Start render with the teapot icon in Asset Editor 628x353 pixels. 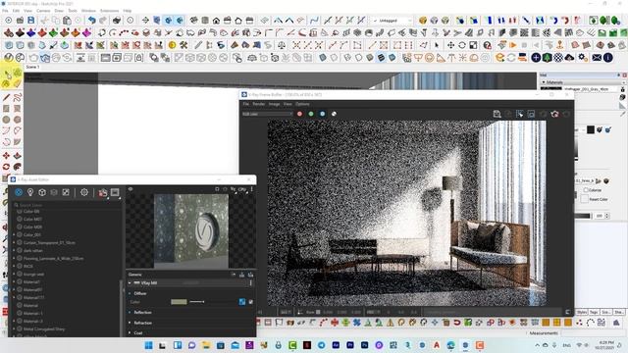coord(102,193)
